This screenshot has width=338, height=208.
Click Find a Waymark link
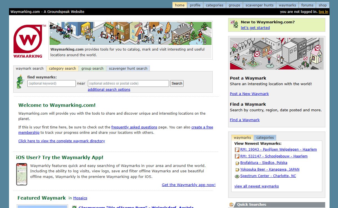245,120
